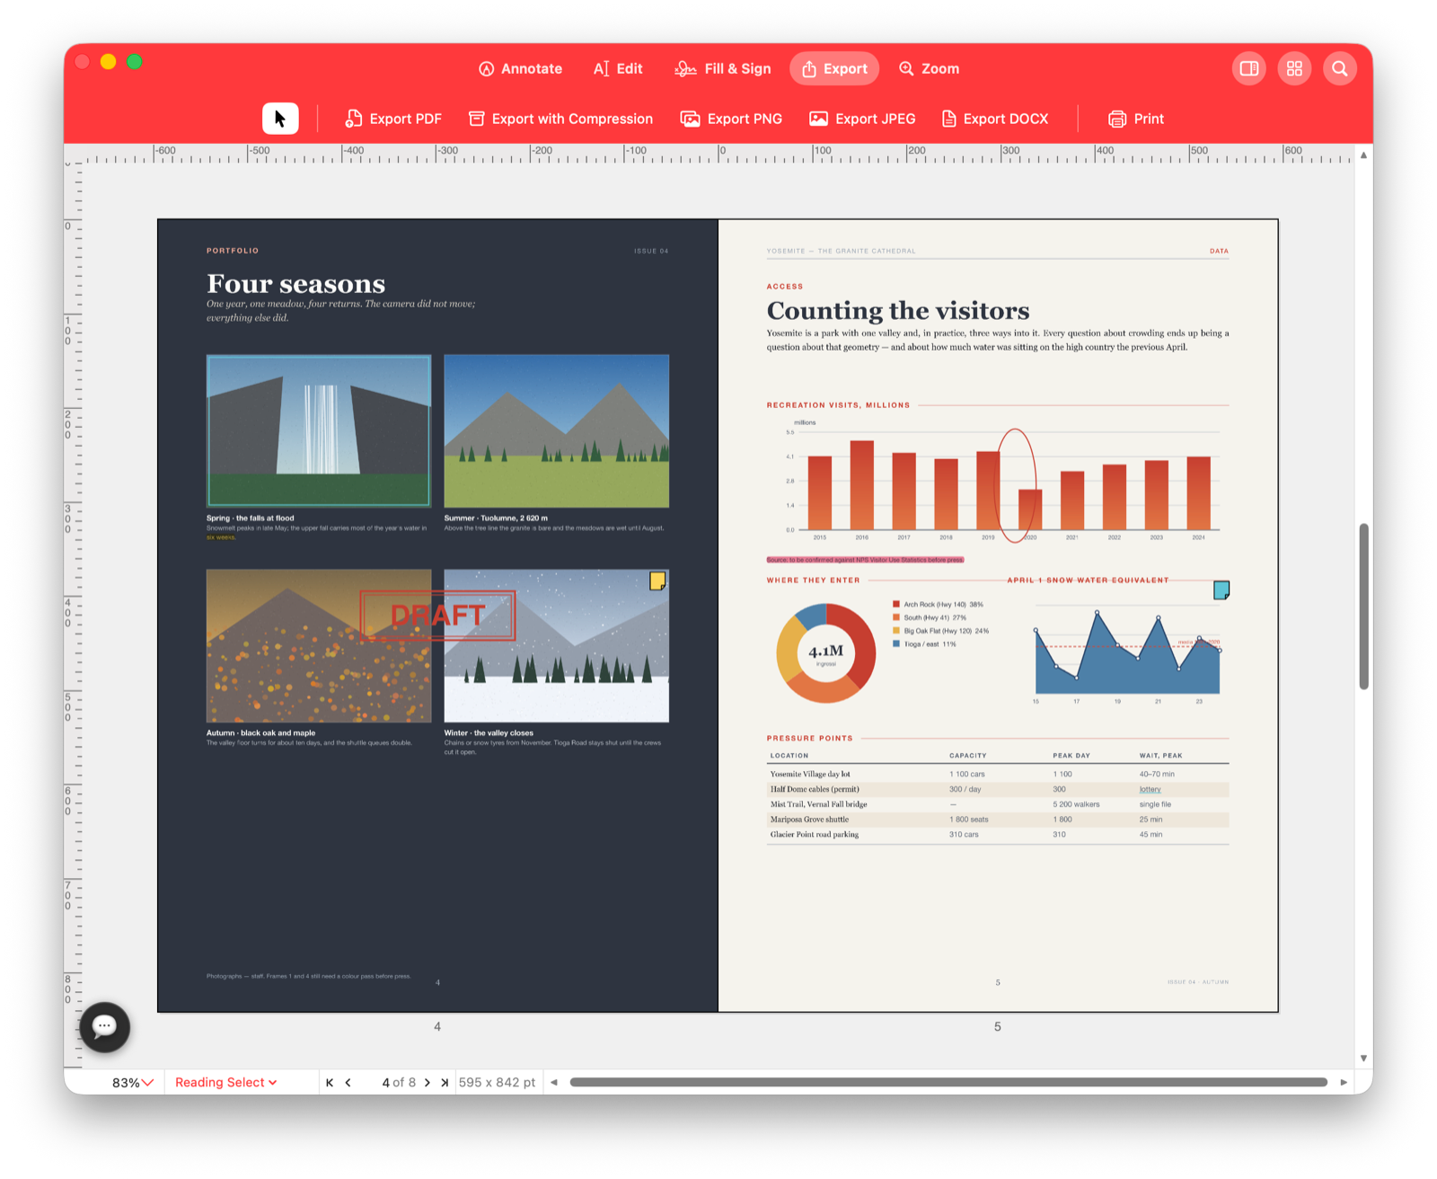Select the Summer Tuolumne photo
Image resolution: width=1437 pixels, height=1179 pixels.
(557, 430)
